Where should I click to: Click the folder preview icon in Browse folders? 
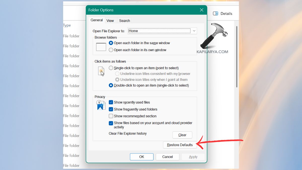[101, 46]
